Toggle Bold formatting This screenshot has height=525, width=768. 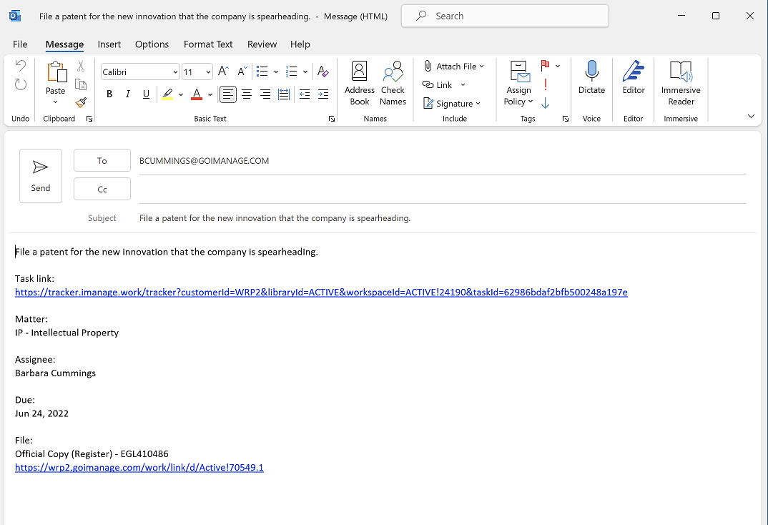coord(109,94)
